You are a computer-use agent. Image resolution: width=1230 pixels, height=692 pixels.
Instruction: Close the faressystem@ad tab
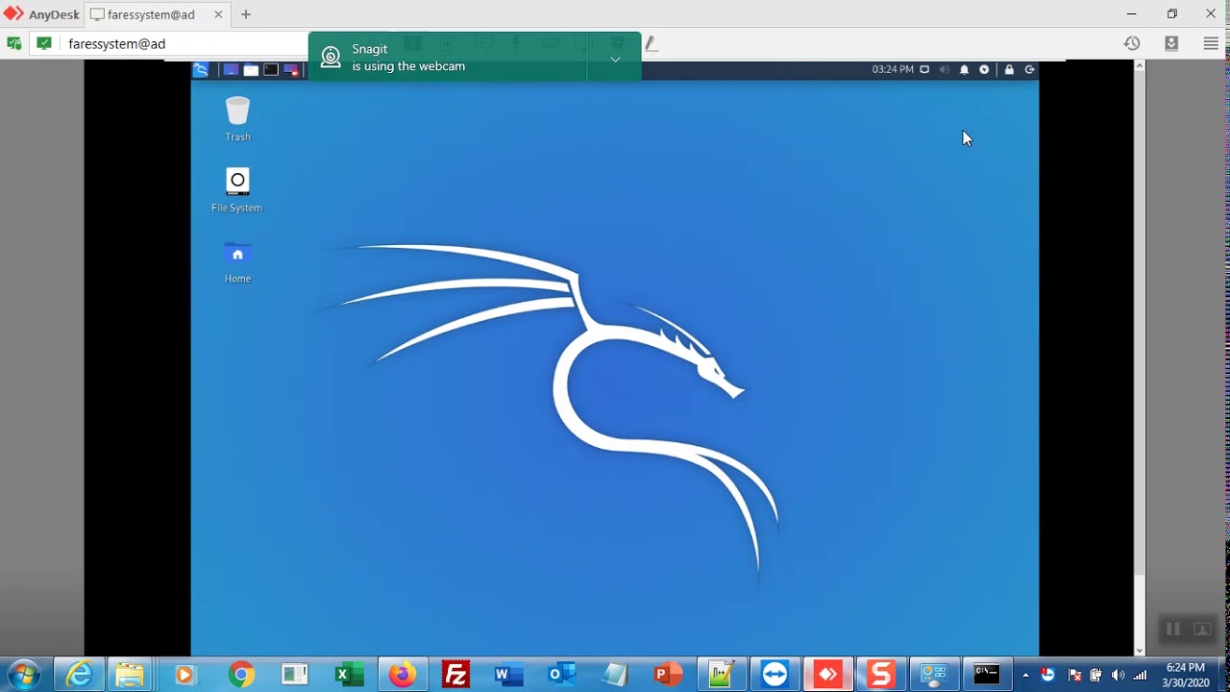pos(218,14)
